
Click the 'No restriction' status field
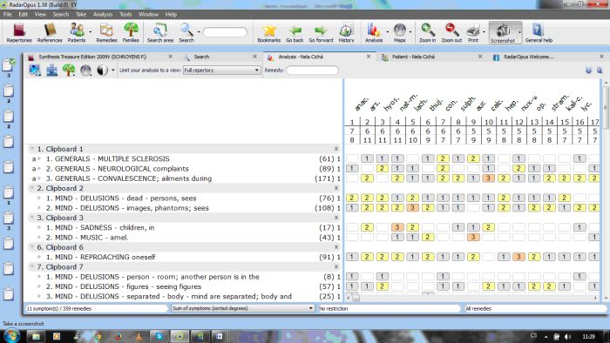pyautogui.click(x=389, y=308)
